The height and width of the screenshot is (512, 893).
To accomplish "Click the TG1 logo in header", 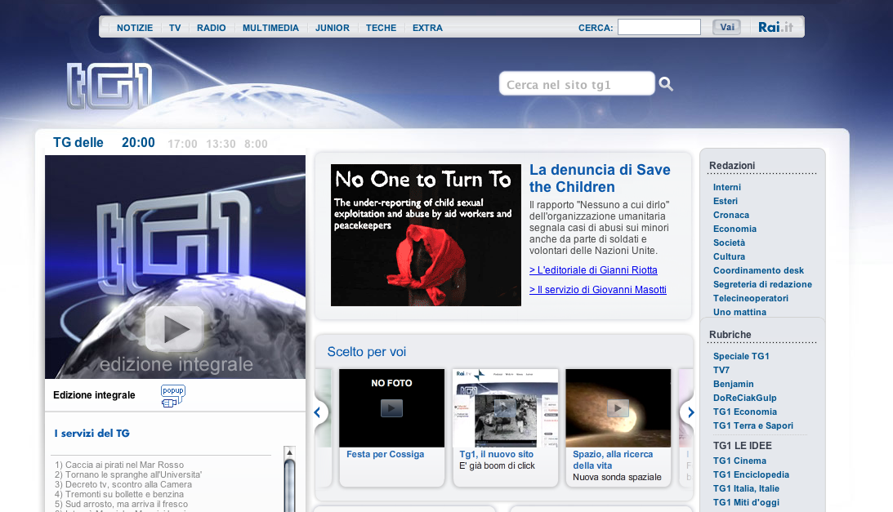I will [109, 86].
